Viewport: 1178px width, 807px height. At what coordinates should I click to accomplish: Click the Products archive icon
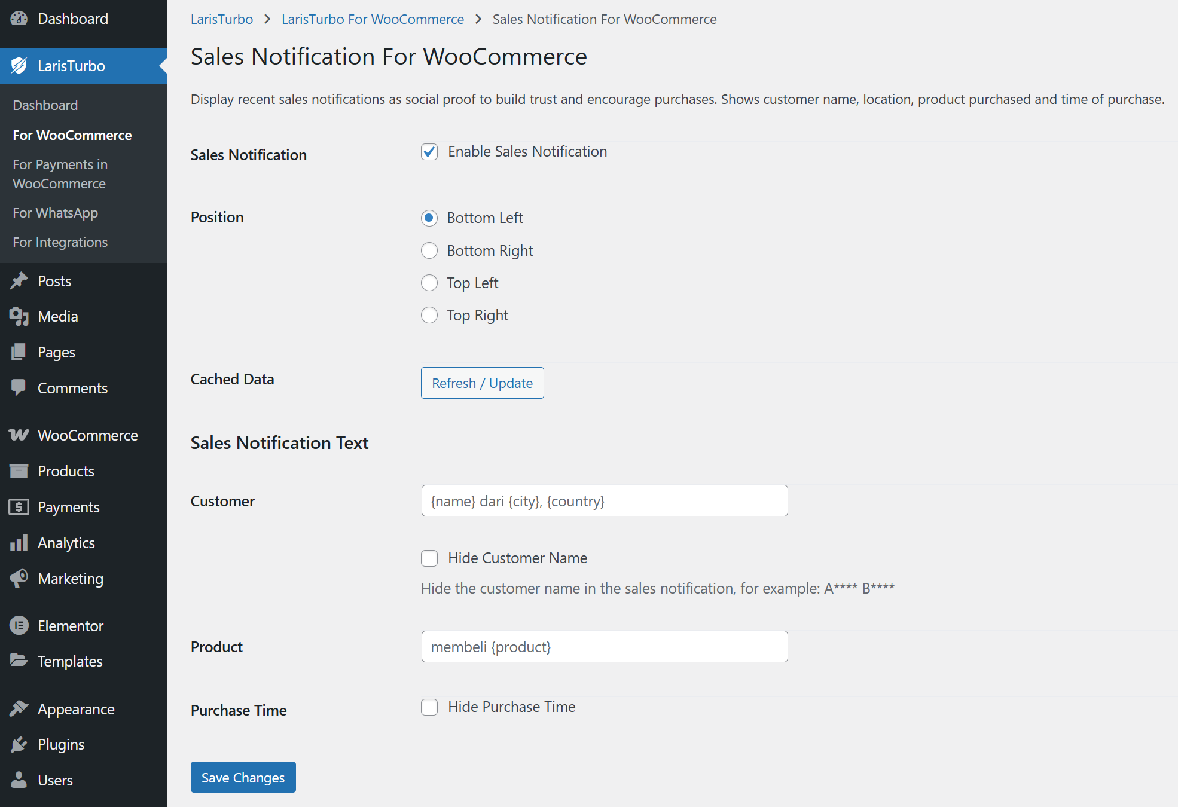[x=19, y=471]
